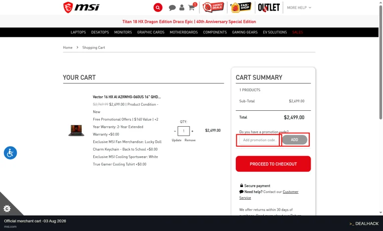Image resolution: width=383 pixels, height=231 pixels.
Task: Click the 1 PRODUCTS text in summary
Action: pyautogui.click(x=250, y=90)
